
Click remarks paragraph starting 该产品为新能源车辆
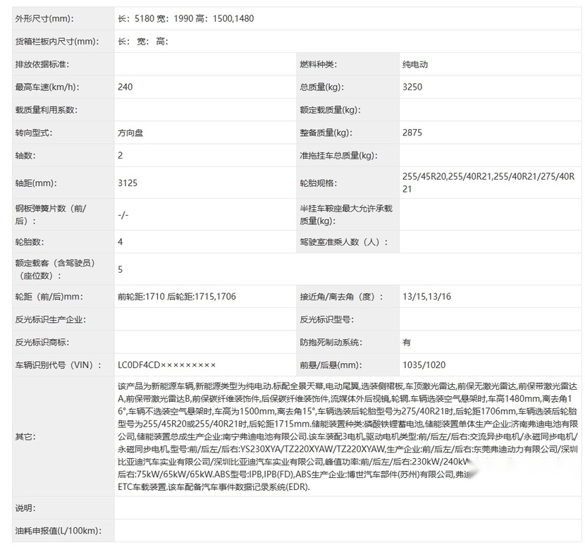coord(348,436)
